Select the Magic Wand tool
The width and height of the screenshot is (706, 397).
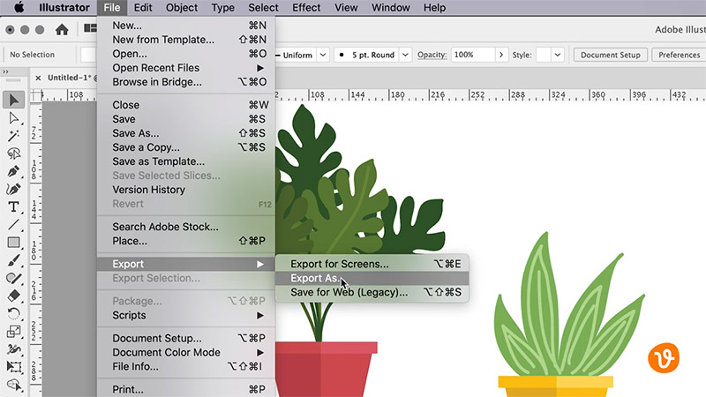pyautogui.click(x=13, y=136)
